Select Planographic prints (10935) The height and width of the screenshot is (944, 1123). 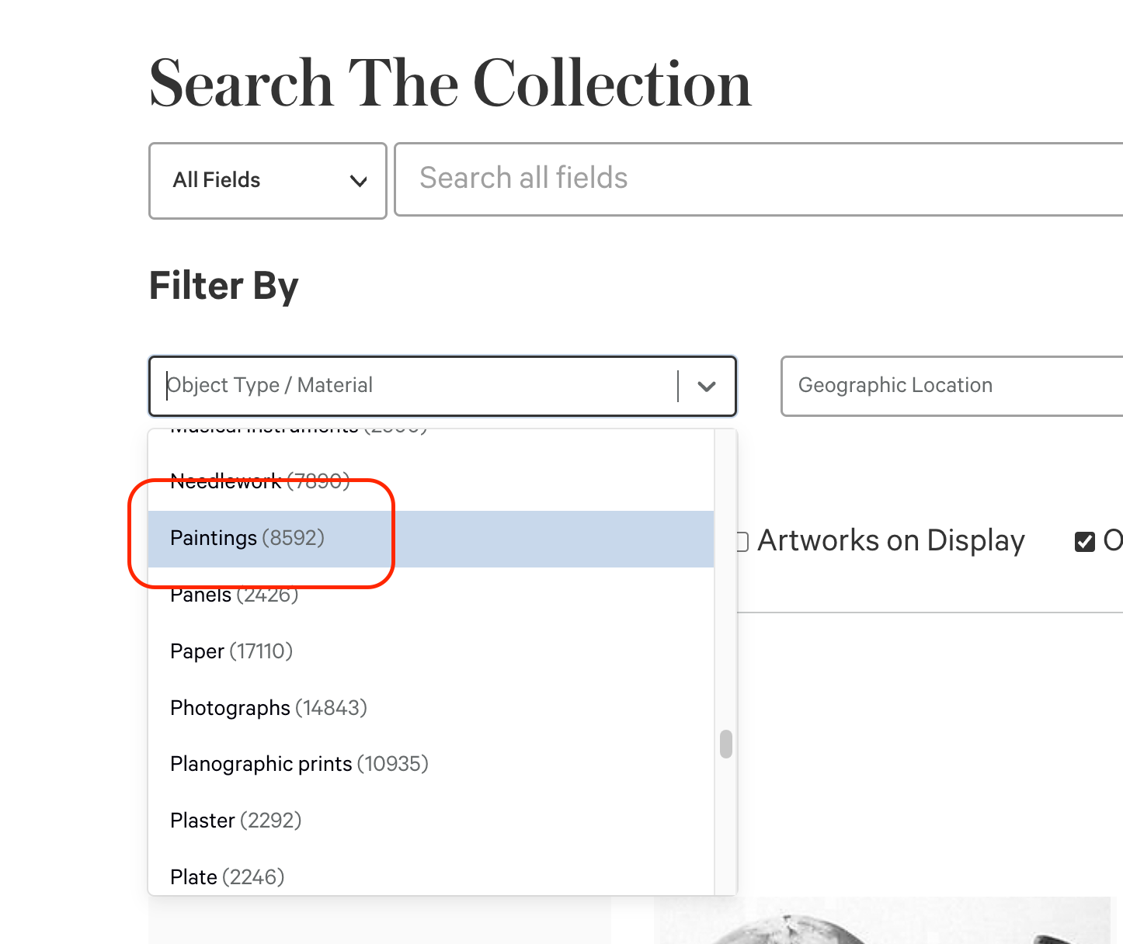tap(431, 764)
